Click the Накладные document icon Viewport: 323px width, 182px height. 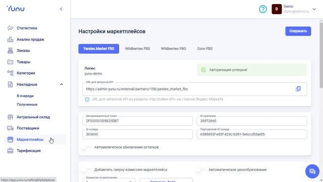point(10,84)
